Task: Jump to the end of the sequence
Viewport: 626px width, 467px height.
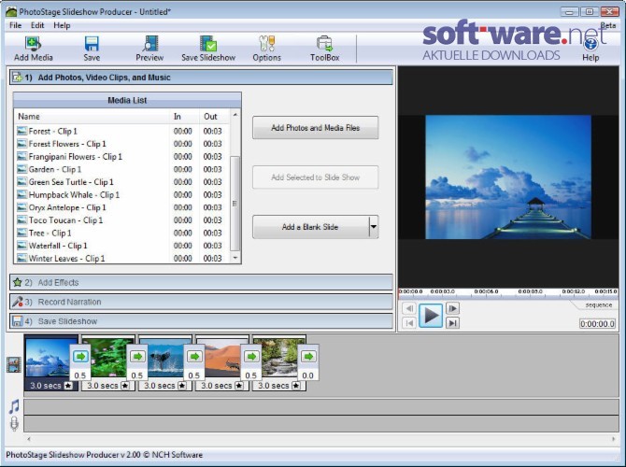Action: pyautogui.click(x=452, y=322)
